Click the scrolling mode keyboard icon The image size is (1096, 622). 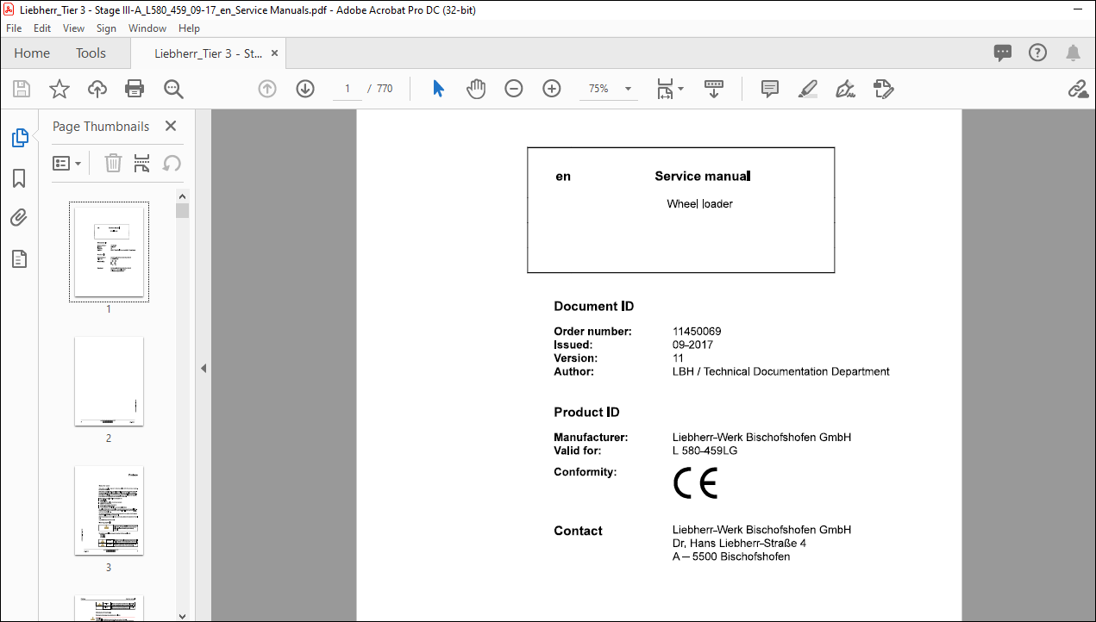pos(714,89)
